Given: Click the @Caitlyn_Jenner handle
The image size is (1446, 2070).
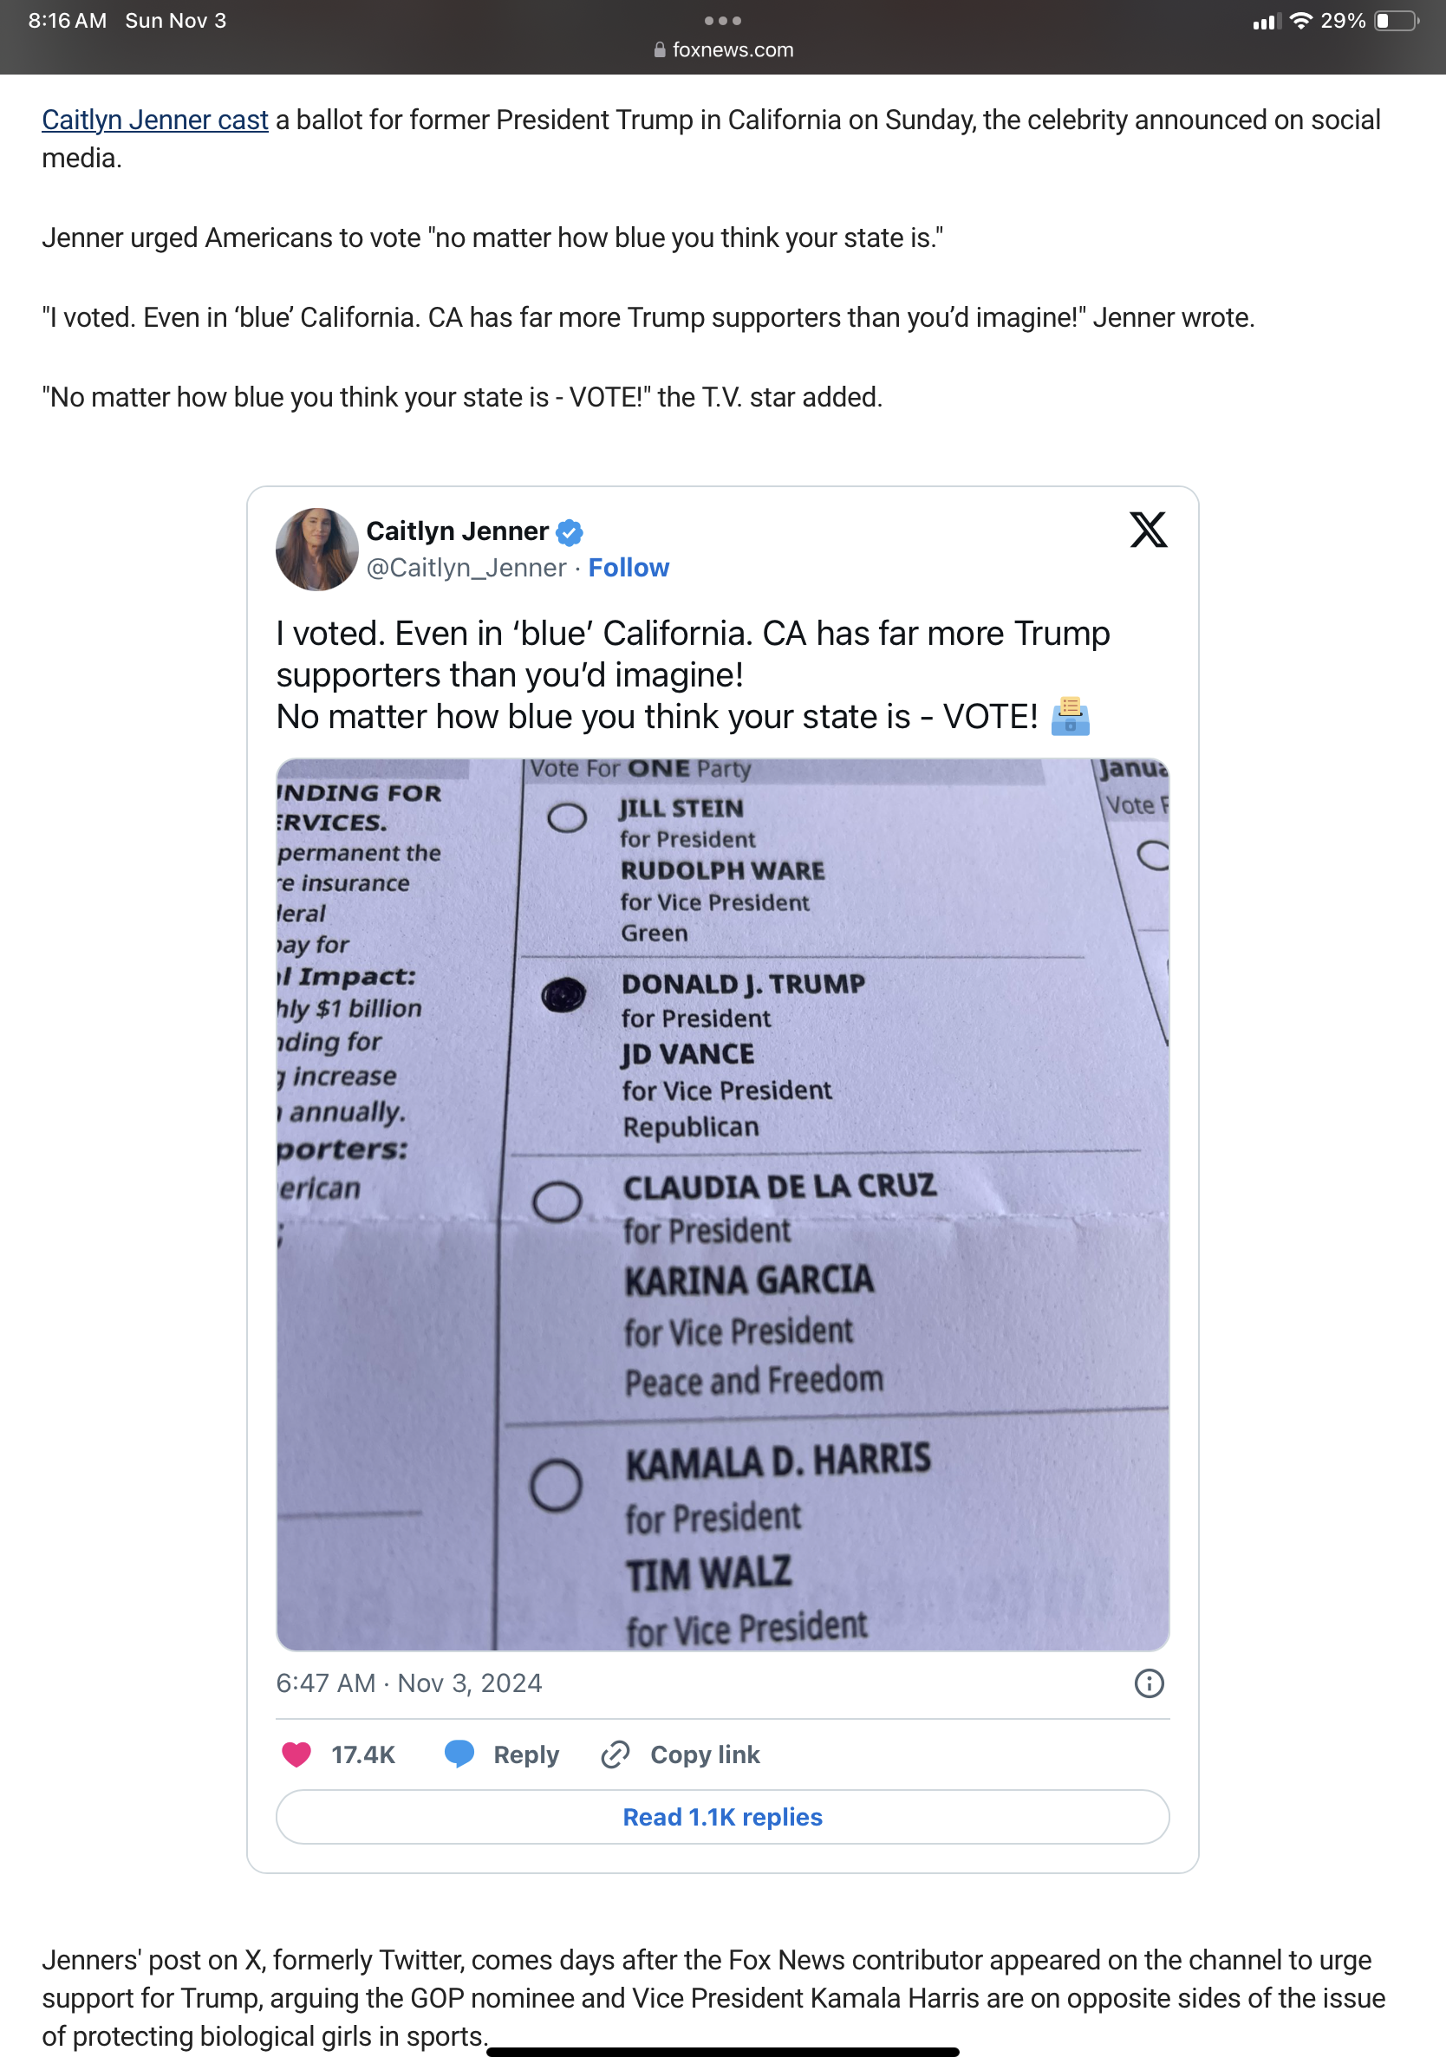Looking at the screenshot, I should coord(466,568).
